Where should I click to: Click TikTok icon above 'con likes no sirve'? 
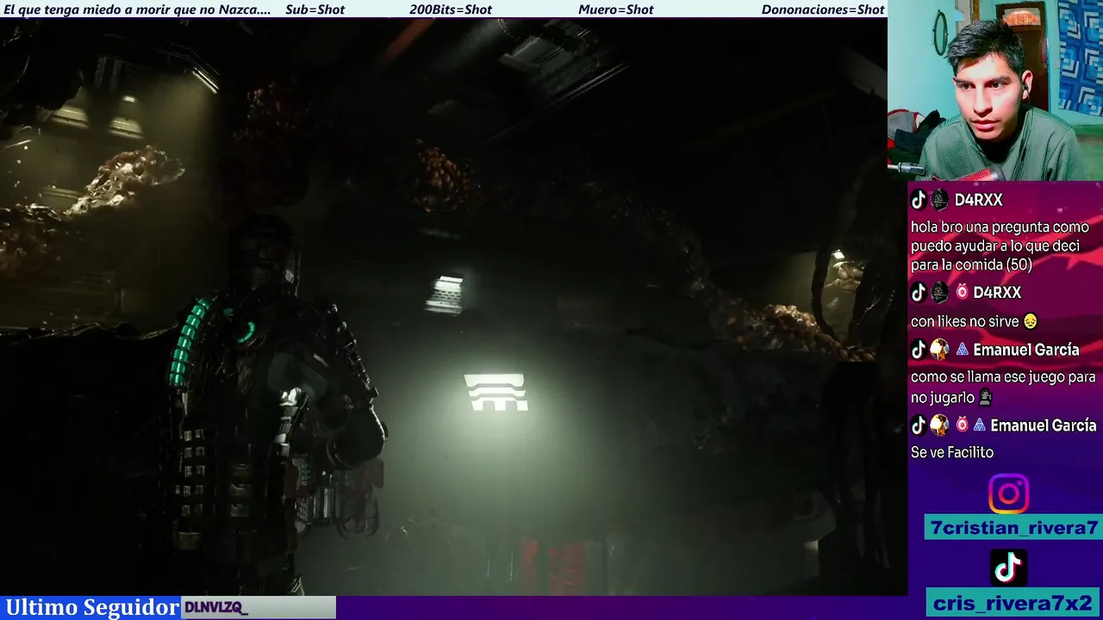(x=919, y=293)
